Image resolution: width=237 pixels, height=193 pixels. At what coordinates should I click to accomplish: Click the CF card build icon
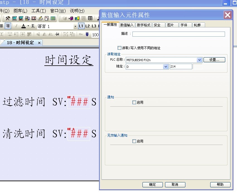(34, 18)
